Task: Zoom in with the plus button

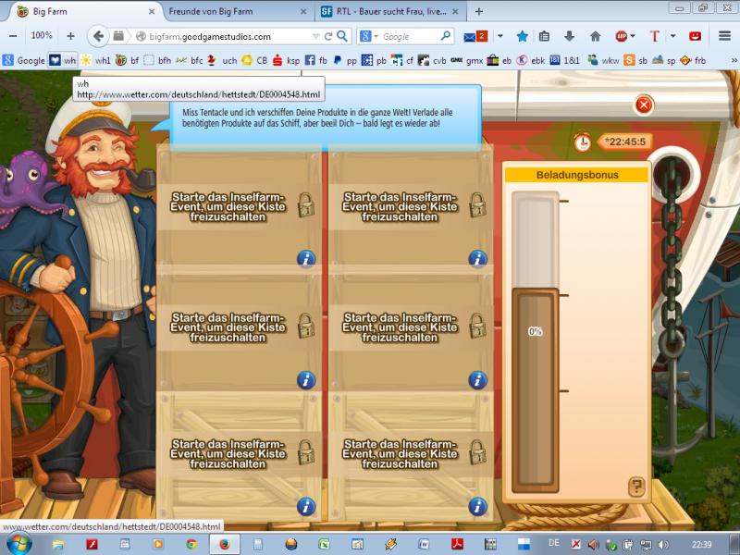Action: click(x=70, y=36)
